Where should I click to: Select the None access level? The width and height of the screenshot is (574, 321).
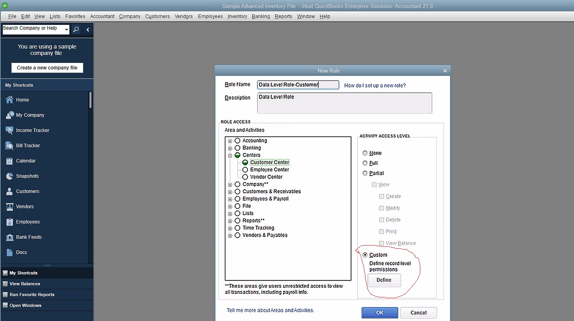tap(365, 153)
